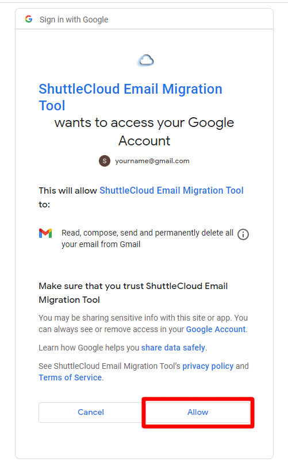
Task: Open the share data safely link
Action: pyautogui.click(x=173, y=348)
